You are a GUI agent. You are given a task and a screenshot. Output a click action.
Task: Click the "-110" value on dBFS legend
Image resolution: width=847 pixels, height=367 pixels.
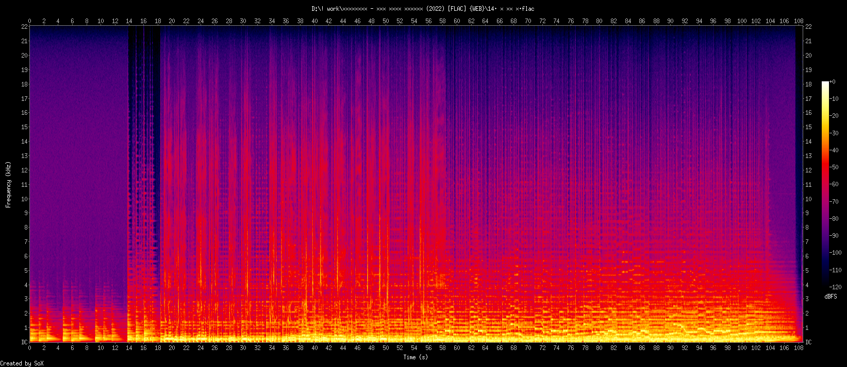(x=836, y=270)
